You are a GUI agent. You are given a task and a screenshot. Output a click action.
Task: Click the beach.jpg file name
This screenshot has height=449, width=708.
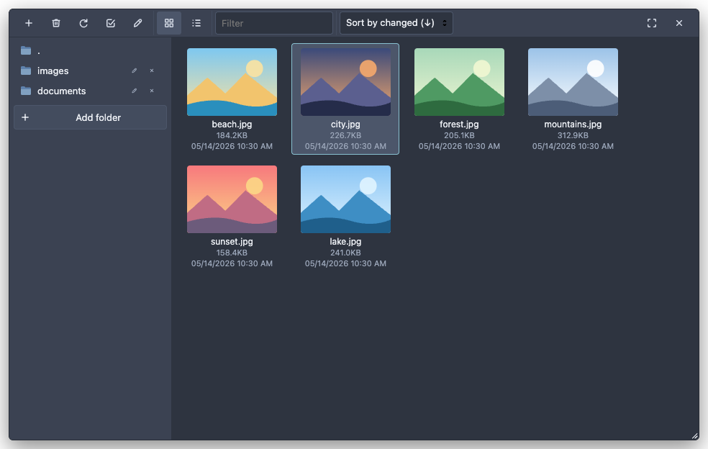(232, 124)
